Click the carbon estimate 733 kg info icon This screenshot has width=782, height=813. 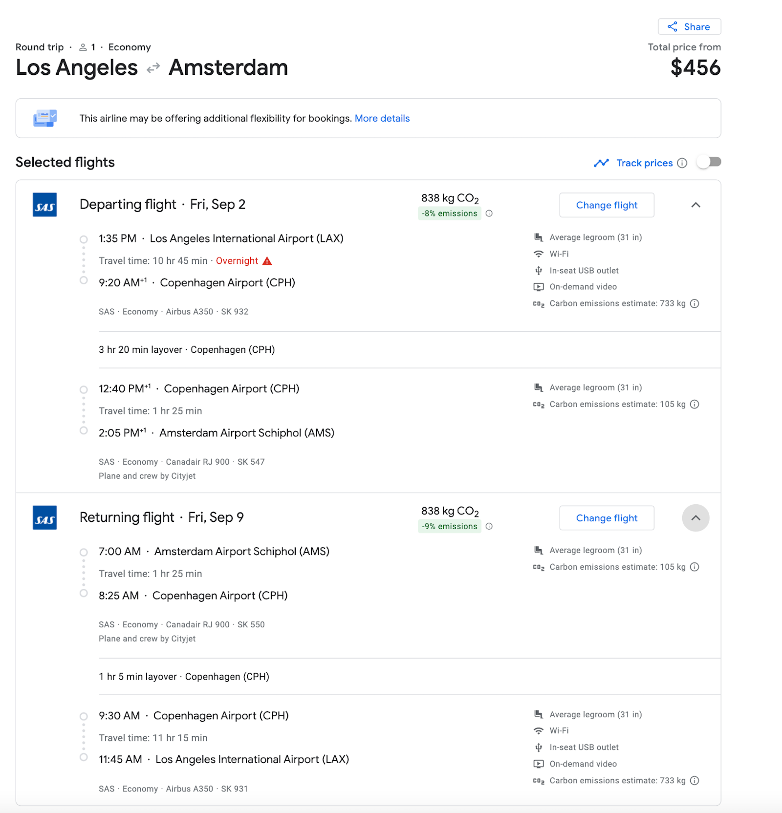tap(695, 303)
